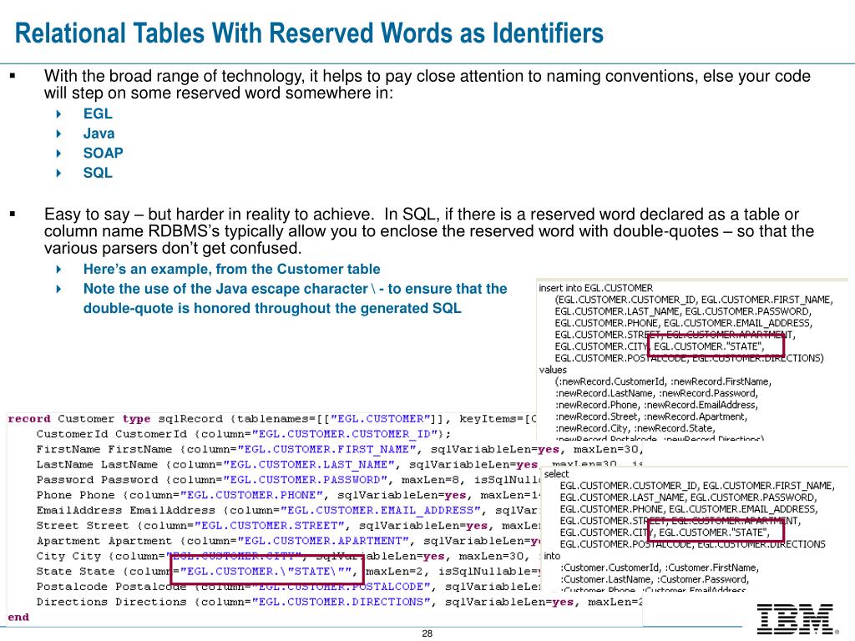This screenshot has width=855, height=641.
Task: Click 'Here's an example, from the Customer table'
Action: pos(232,269)
